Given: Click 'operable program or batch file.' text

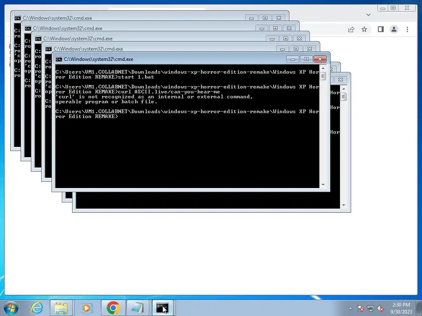Looking at the screenshot, I should point(106,102).
